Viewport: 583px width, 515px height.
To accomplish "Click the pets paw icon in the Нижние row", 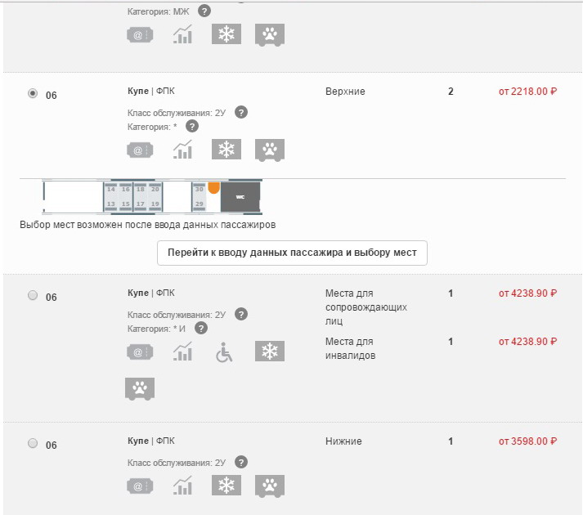I will pos(268,486).
